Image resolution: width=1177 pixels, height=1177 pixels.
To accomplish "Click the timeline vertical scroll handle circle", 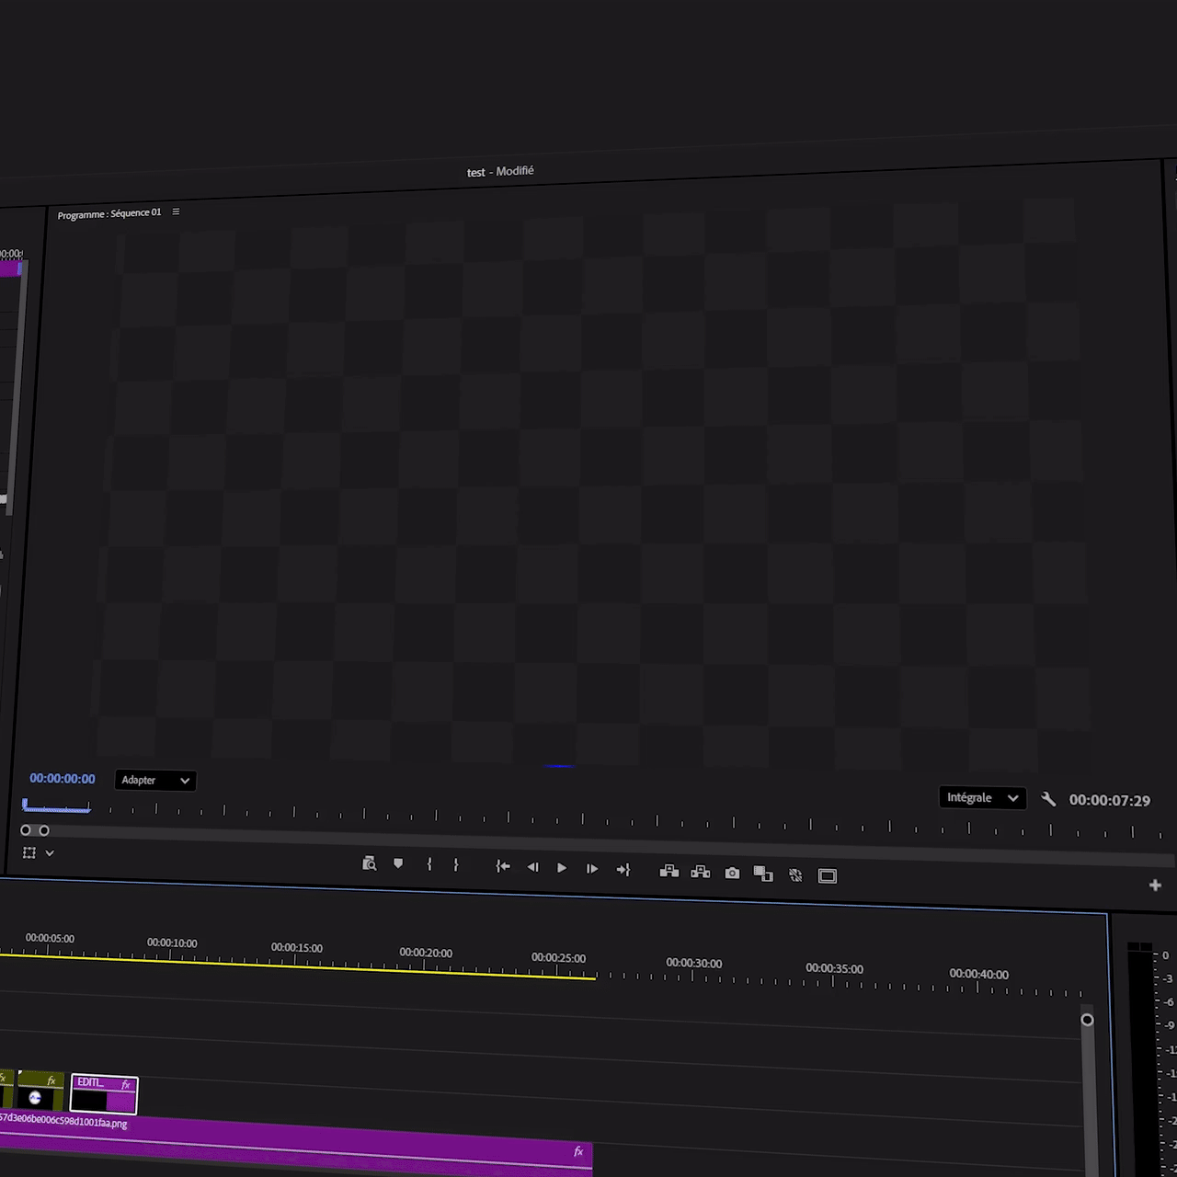I will click(1087, 1020).
